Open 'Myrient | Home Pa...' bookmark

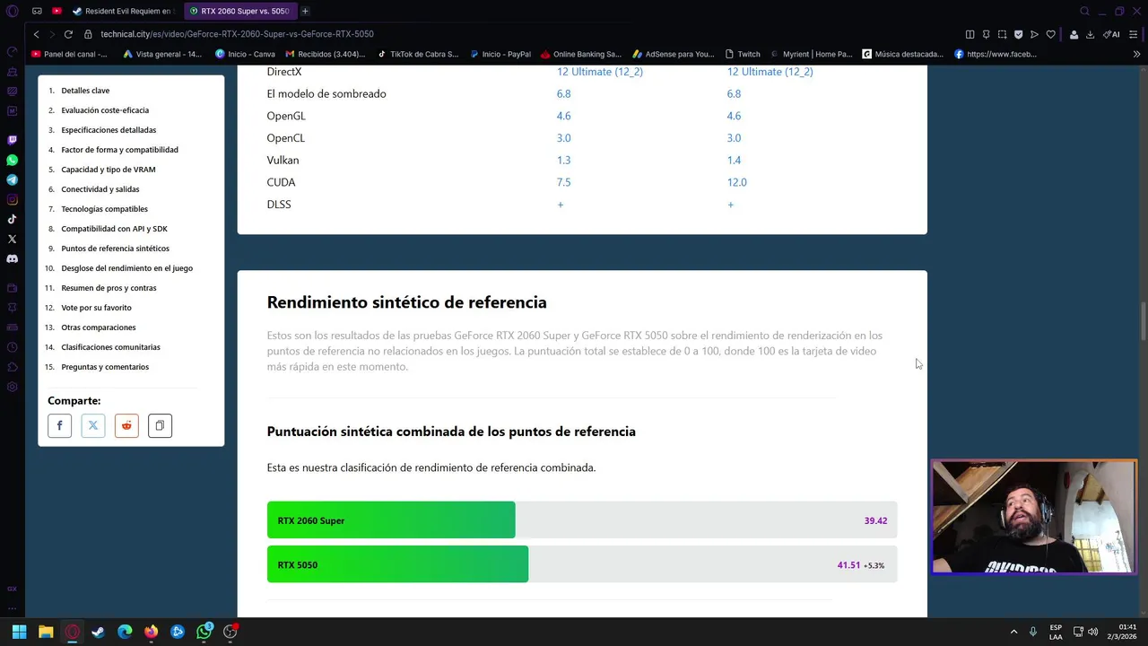pyautogui.click(x=812, y=54)
